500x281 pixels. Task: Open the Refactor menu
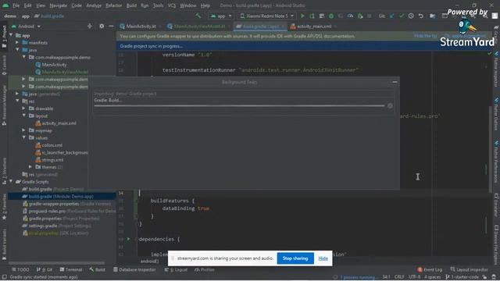pos(113,5)
